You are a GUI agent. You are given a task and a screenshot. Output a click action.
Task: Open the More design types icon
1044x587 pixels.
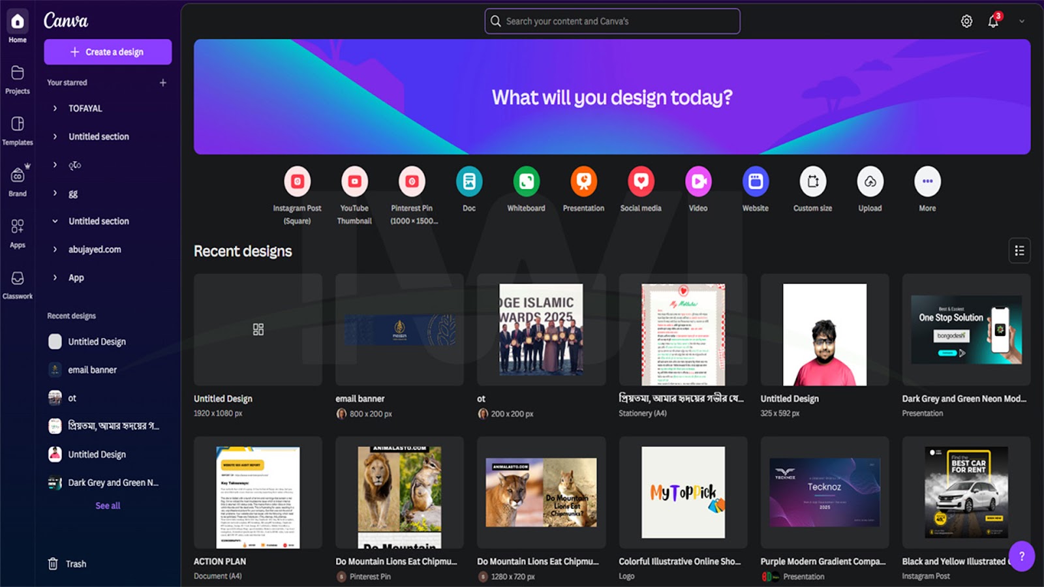(927, 181)
